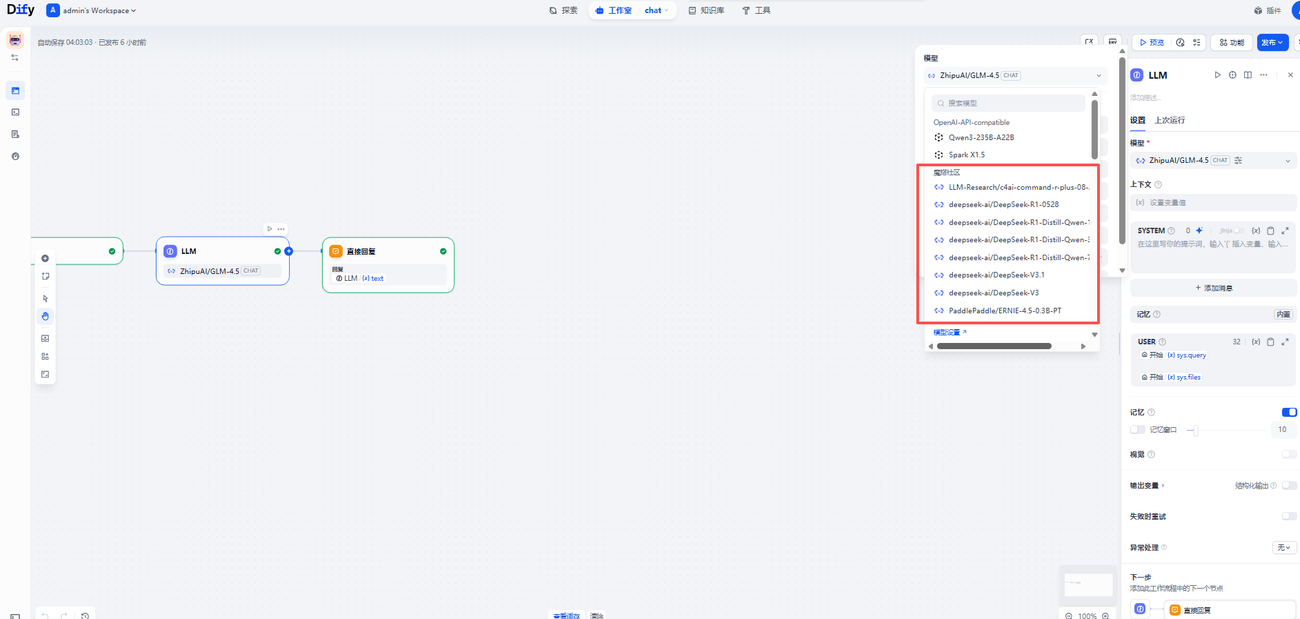Expand the SYSTEM prompt editor
The height and width of the screenshot is (619, 1300).
click(1285, 230)
